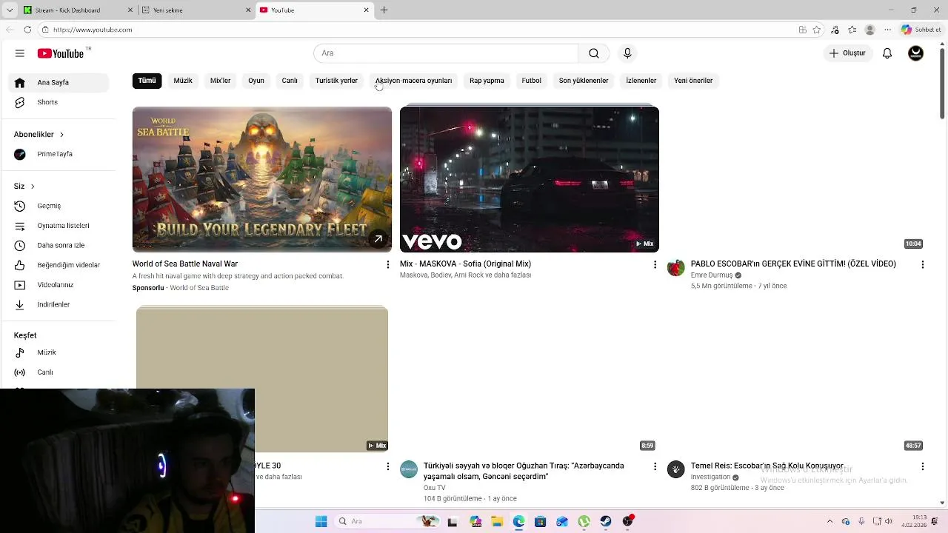Start voice search with the microphone

[627, 53]
